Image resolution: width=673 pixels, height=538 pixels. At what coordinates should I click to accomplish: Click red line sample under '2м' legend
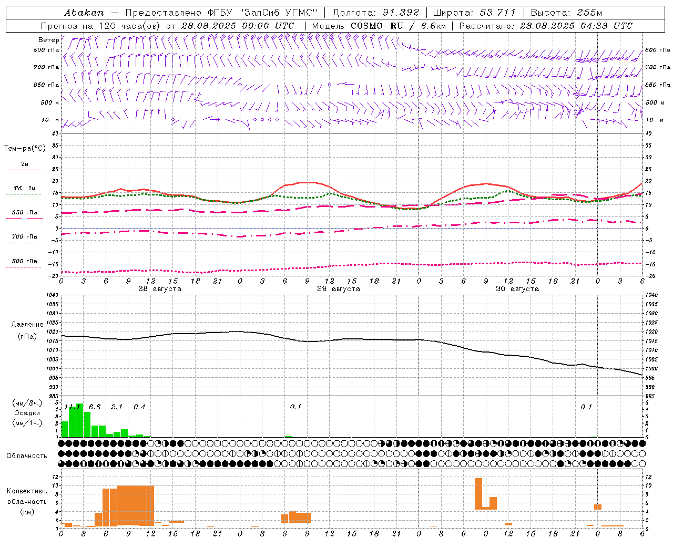tap(24, 170)
